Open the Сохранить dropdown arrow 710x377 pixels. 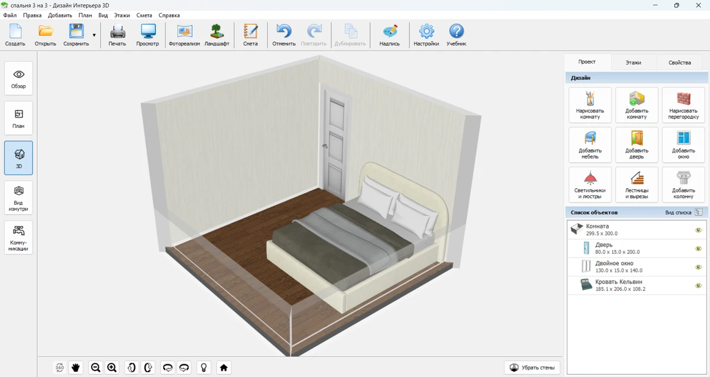click(94, 36)
